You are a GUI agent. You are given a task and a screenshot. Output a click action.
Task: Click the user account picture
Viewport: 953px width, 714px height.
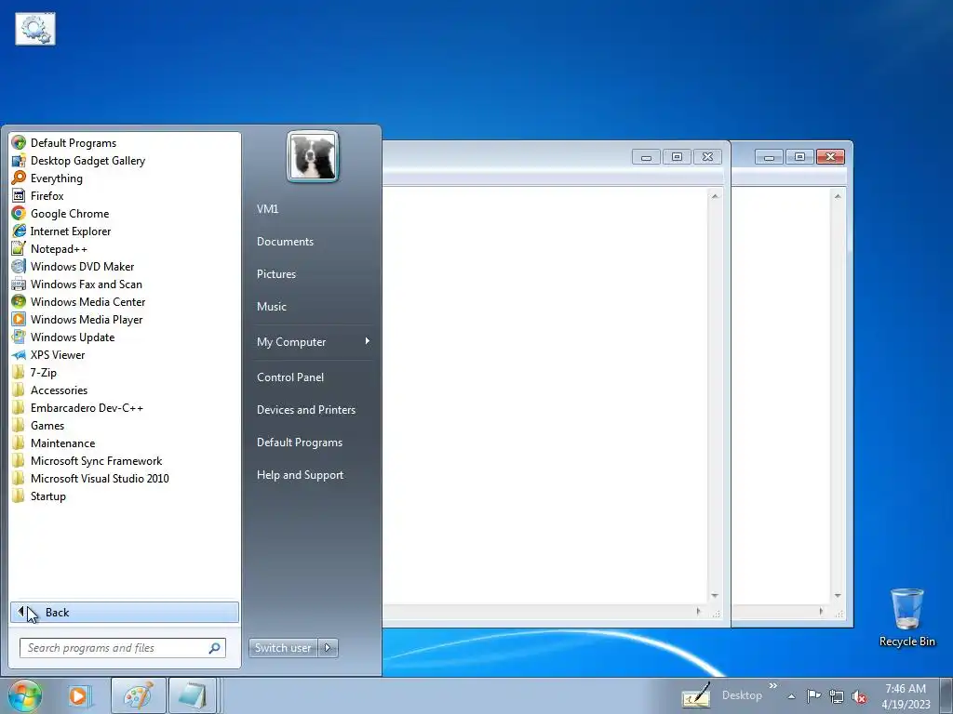coord(313,156)
